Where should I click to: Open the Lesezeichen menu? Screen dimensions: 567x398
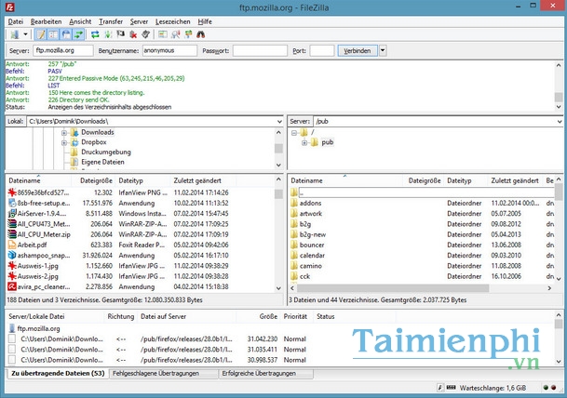pos(172,21)
